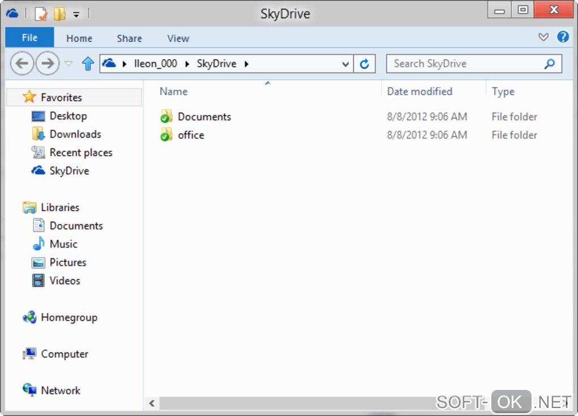578x416 pixels.
Task: Open recent locations dropdown arrow
Action: pos(69,63)
